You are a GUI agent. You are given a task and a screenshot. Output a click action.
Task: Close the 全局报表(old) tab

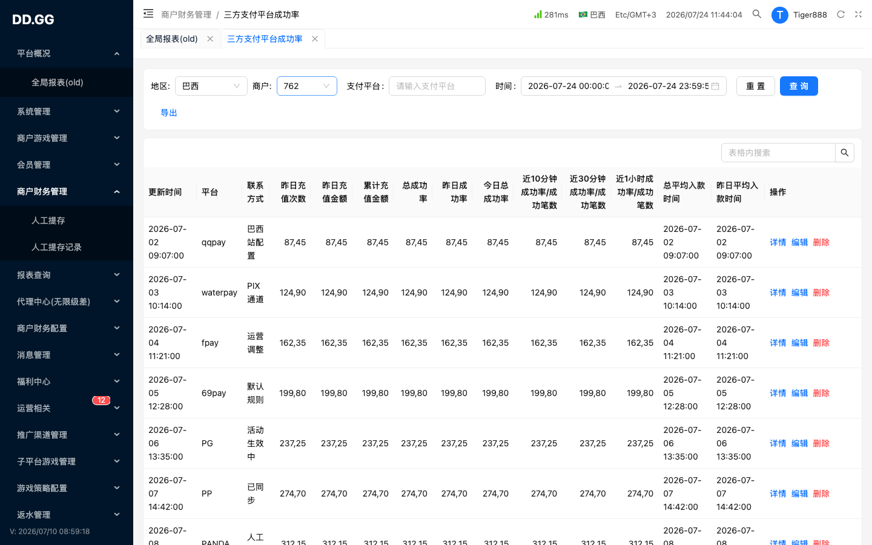210,39
